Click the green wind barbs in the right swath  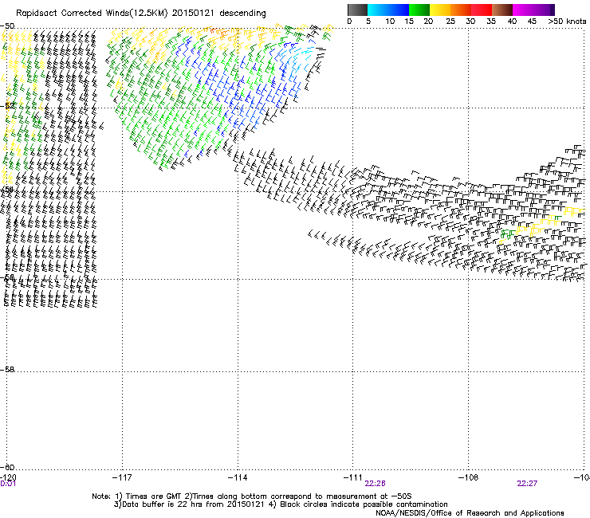pyautogui.click(x=507, y=233)
